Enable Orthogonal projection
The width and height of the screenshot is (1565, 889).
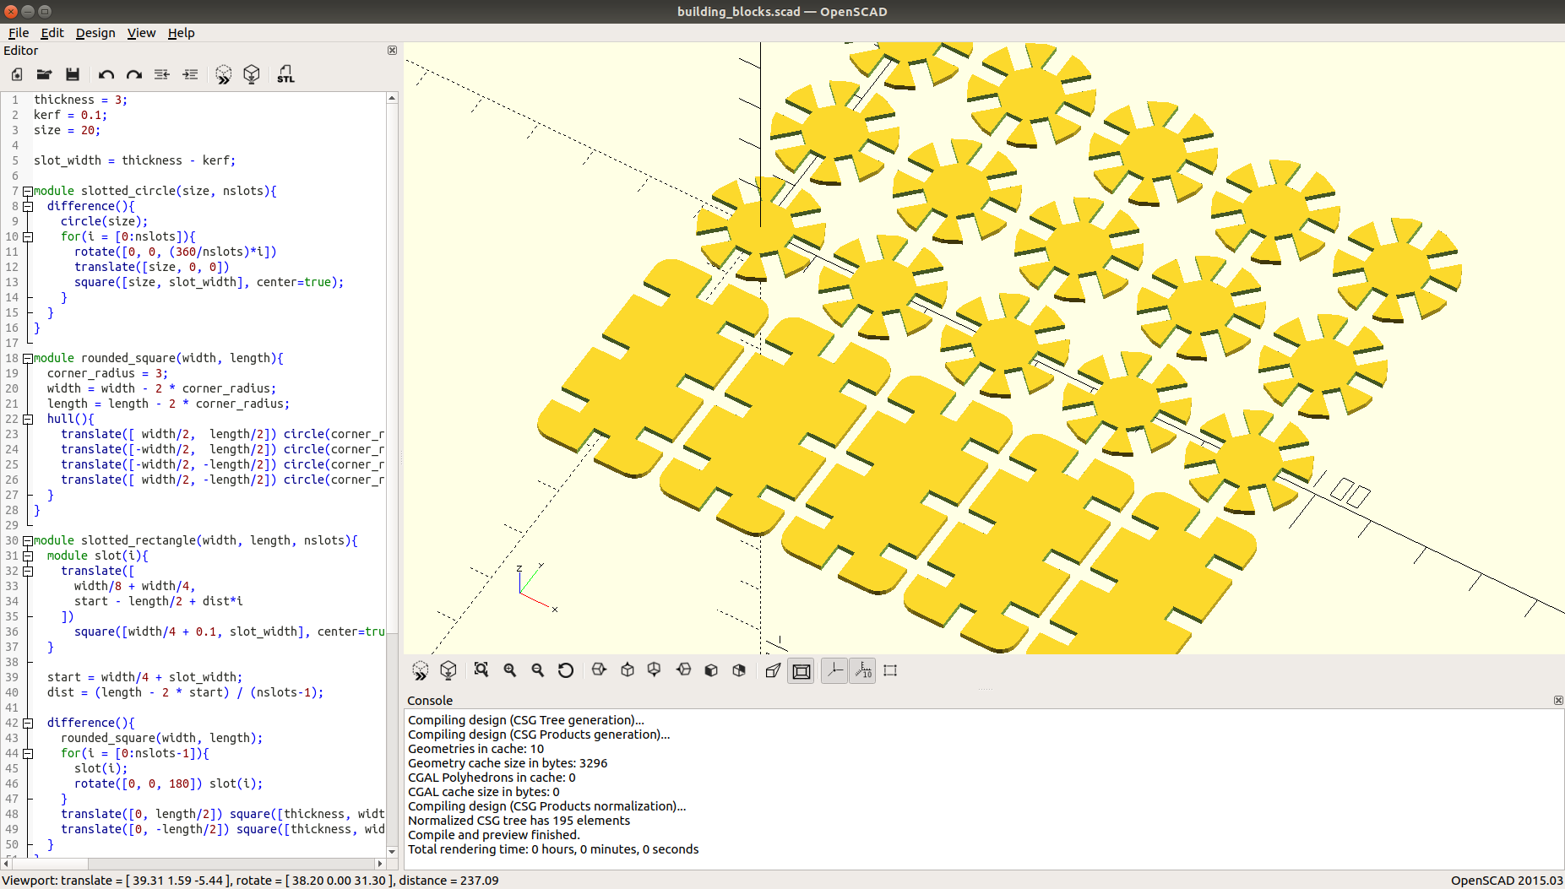[802, 671]
